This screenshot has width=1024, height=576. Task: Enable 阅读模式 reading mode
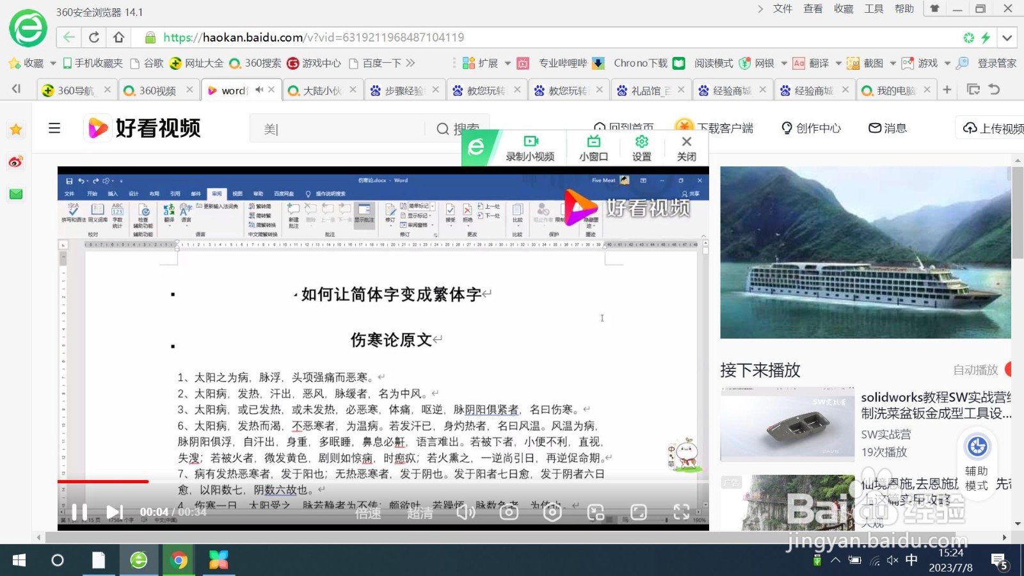point(702,63)
